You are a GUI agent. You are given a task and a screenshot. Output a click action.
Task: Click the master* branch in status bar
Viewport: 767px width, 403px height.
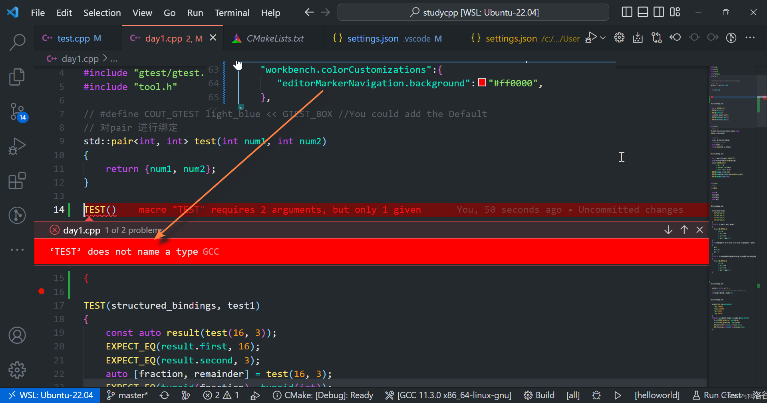(127, 395)
